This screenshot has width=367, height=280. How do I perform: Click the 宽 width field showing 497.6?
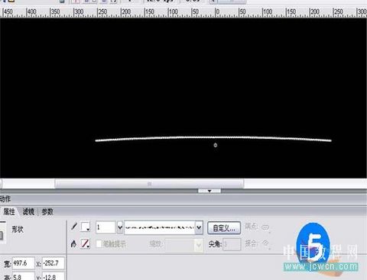coord(23,263)
